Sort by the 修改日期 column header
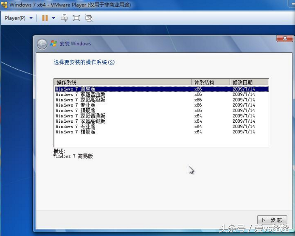 249,82
